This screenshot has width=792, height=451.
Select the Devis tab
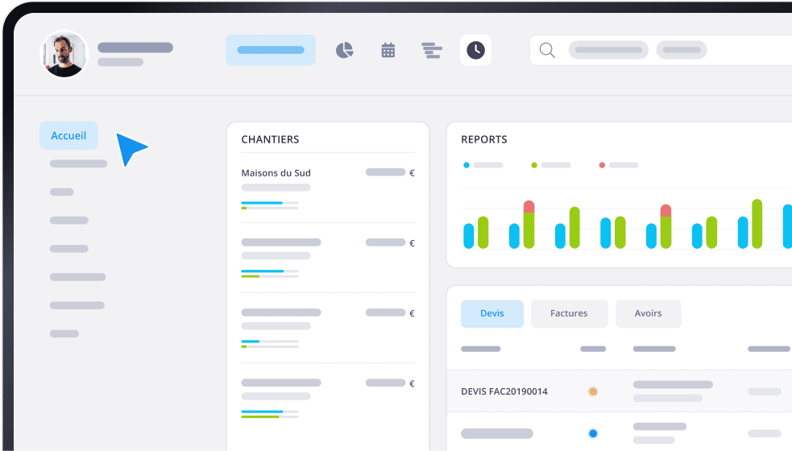tap(491, 313)
